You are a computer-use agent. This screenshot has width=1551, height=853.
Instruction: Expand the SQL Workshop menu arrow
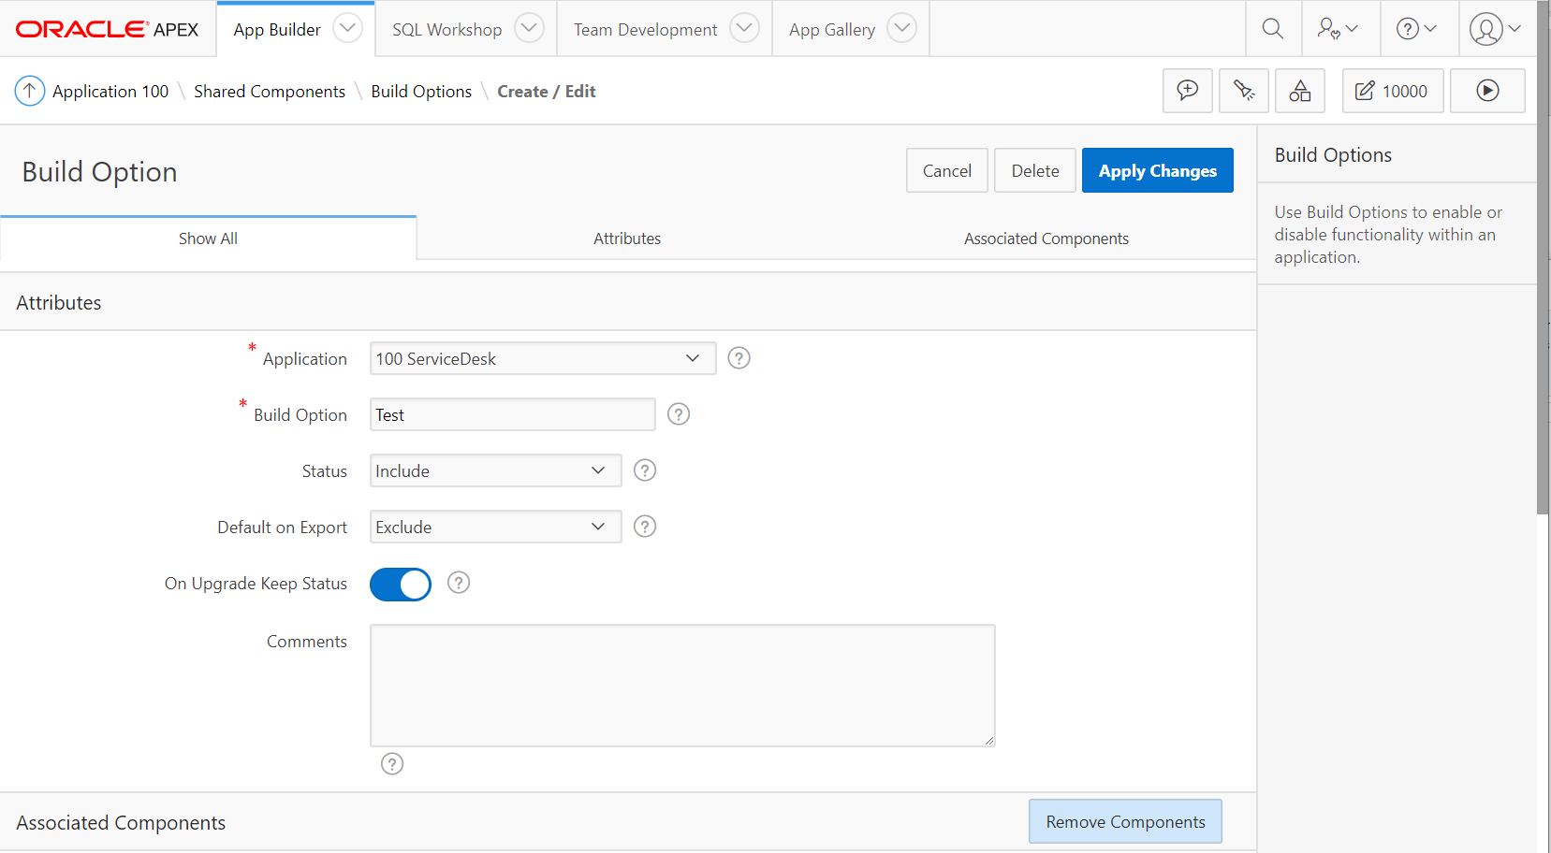point(529,28)
